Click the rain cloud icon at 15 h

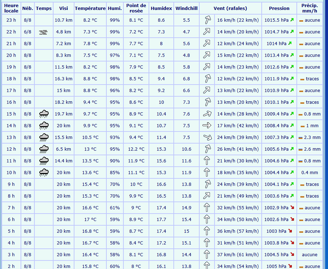(44, 114)
